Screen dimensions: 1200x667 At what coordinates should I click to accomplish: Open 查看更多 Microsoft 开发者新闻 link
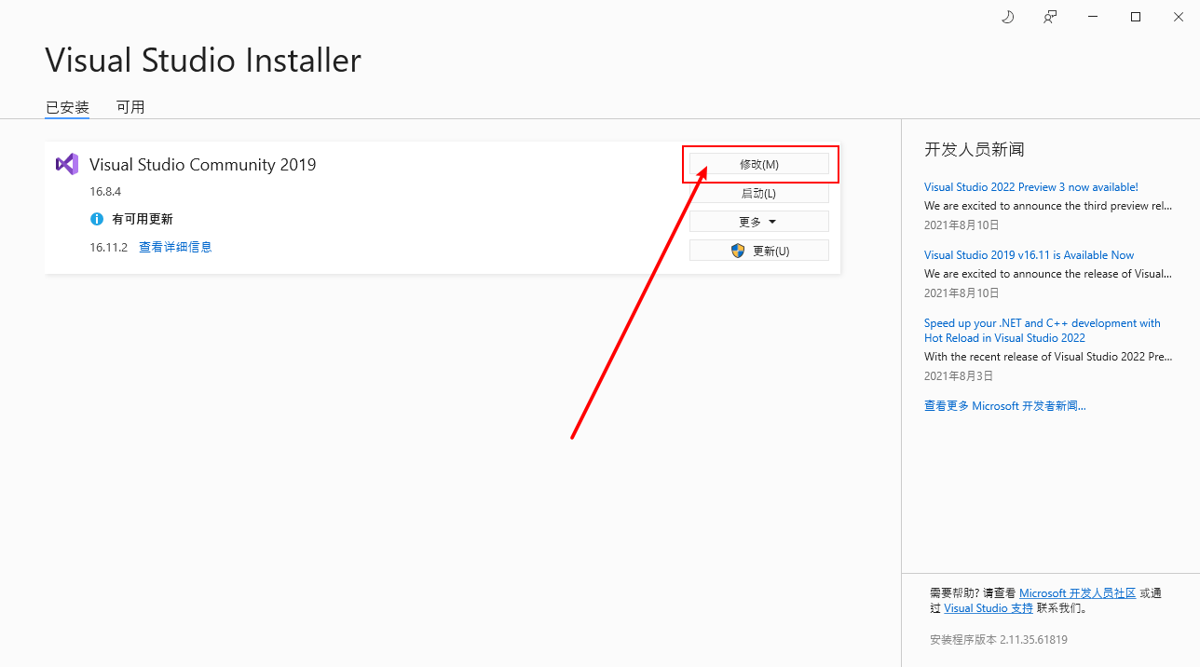coord(1005,406)
